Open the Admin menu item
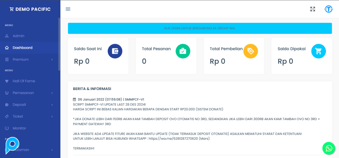 pyautogui.click(x=18, y=36)
